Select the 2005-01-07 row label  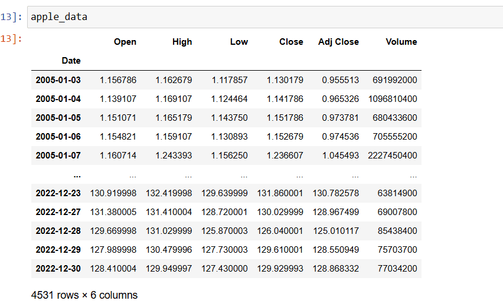pyautogui.click(x=58, y=156)
